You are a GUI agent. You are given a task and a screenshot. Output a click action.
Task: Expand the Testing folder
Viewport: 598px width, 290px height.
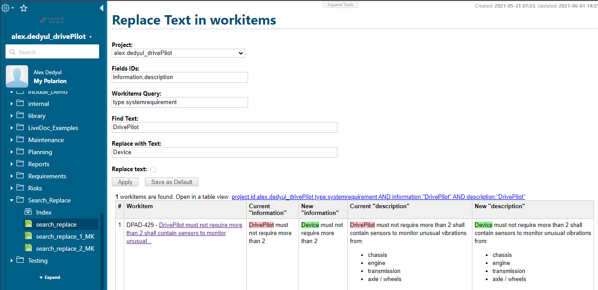(x=12, y=261)
